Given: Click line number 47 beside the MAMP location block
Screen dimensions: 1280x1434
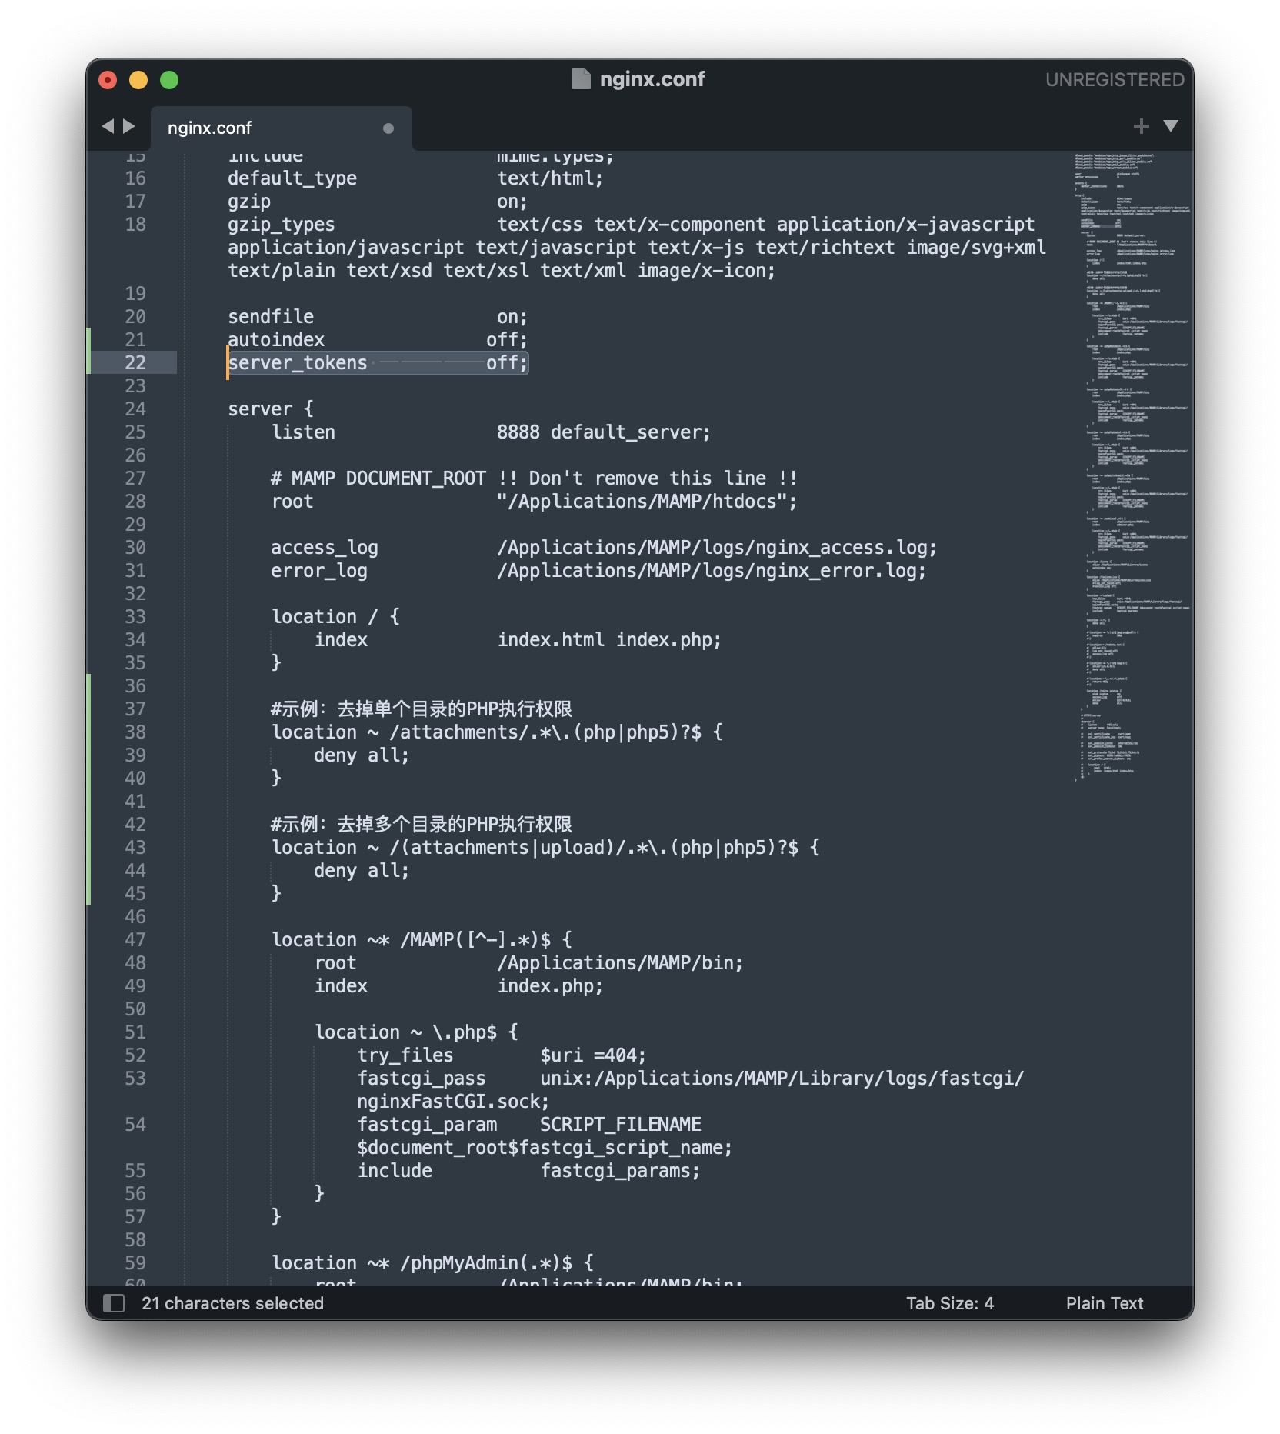Looking at the screenshot, I should 136,939.
